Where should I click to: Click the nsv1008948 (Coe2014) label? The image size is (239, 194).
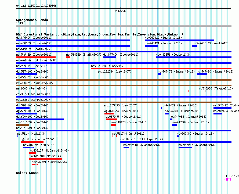click(x=45, y=156)
